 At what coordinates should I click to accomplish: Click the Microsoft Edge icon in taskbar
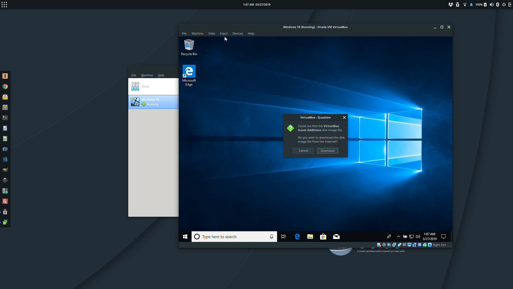(297, 237)
